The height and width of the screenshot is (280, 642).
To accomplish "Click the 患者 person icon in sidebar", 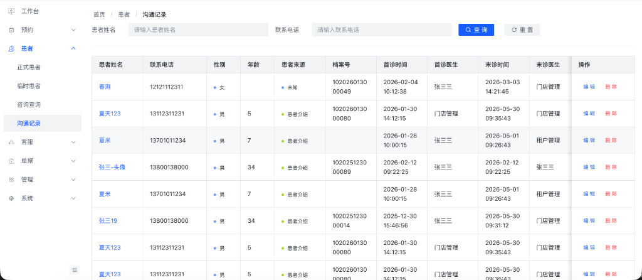I will (x=11, y=48).
